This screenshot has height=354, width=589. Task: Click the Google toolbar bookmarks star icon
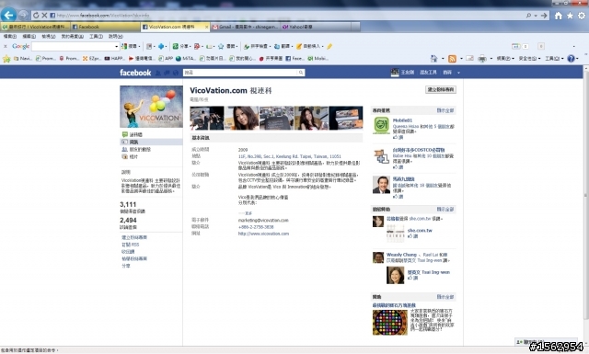[x=221, y=47]
